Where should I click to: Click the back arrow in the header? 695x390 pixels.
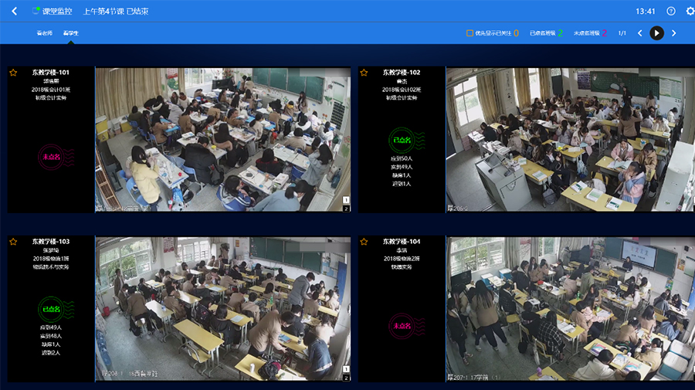[14, 12]
